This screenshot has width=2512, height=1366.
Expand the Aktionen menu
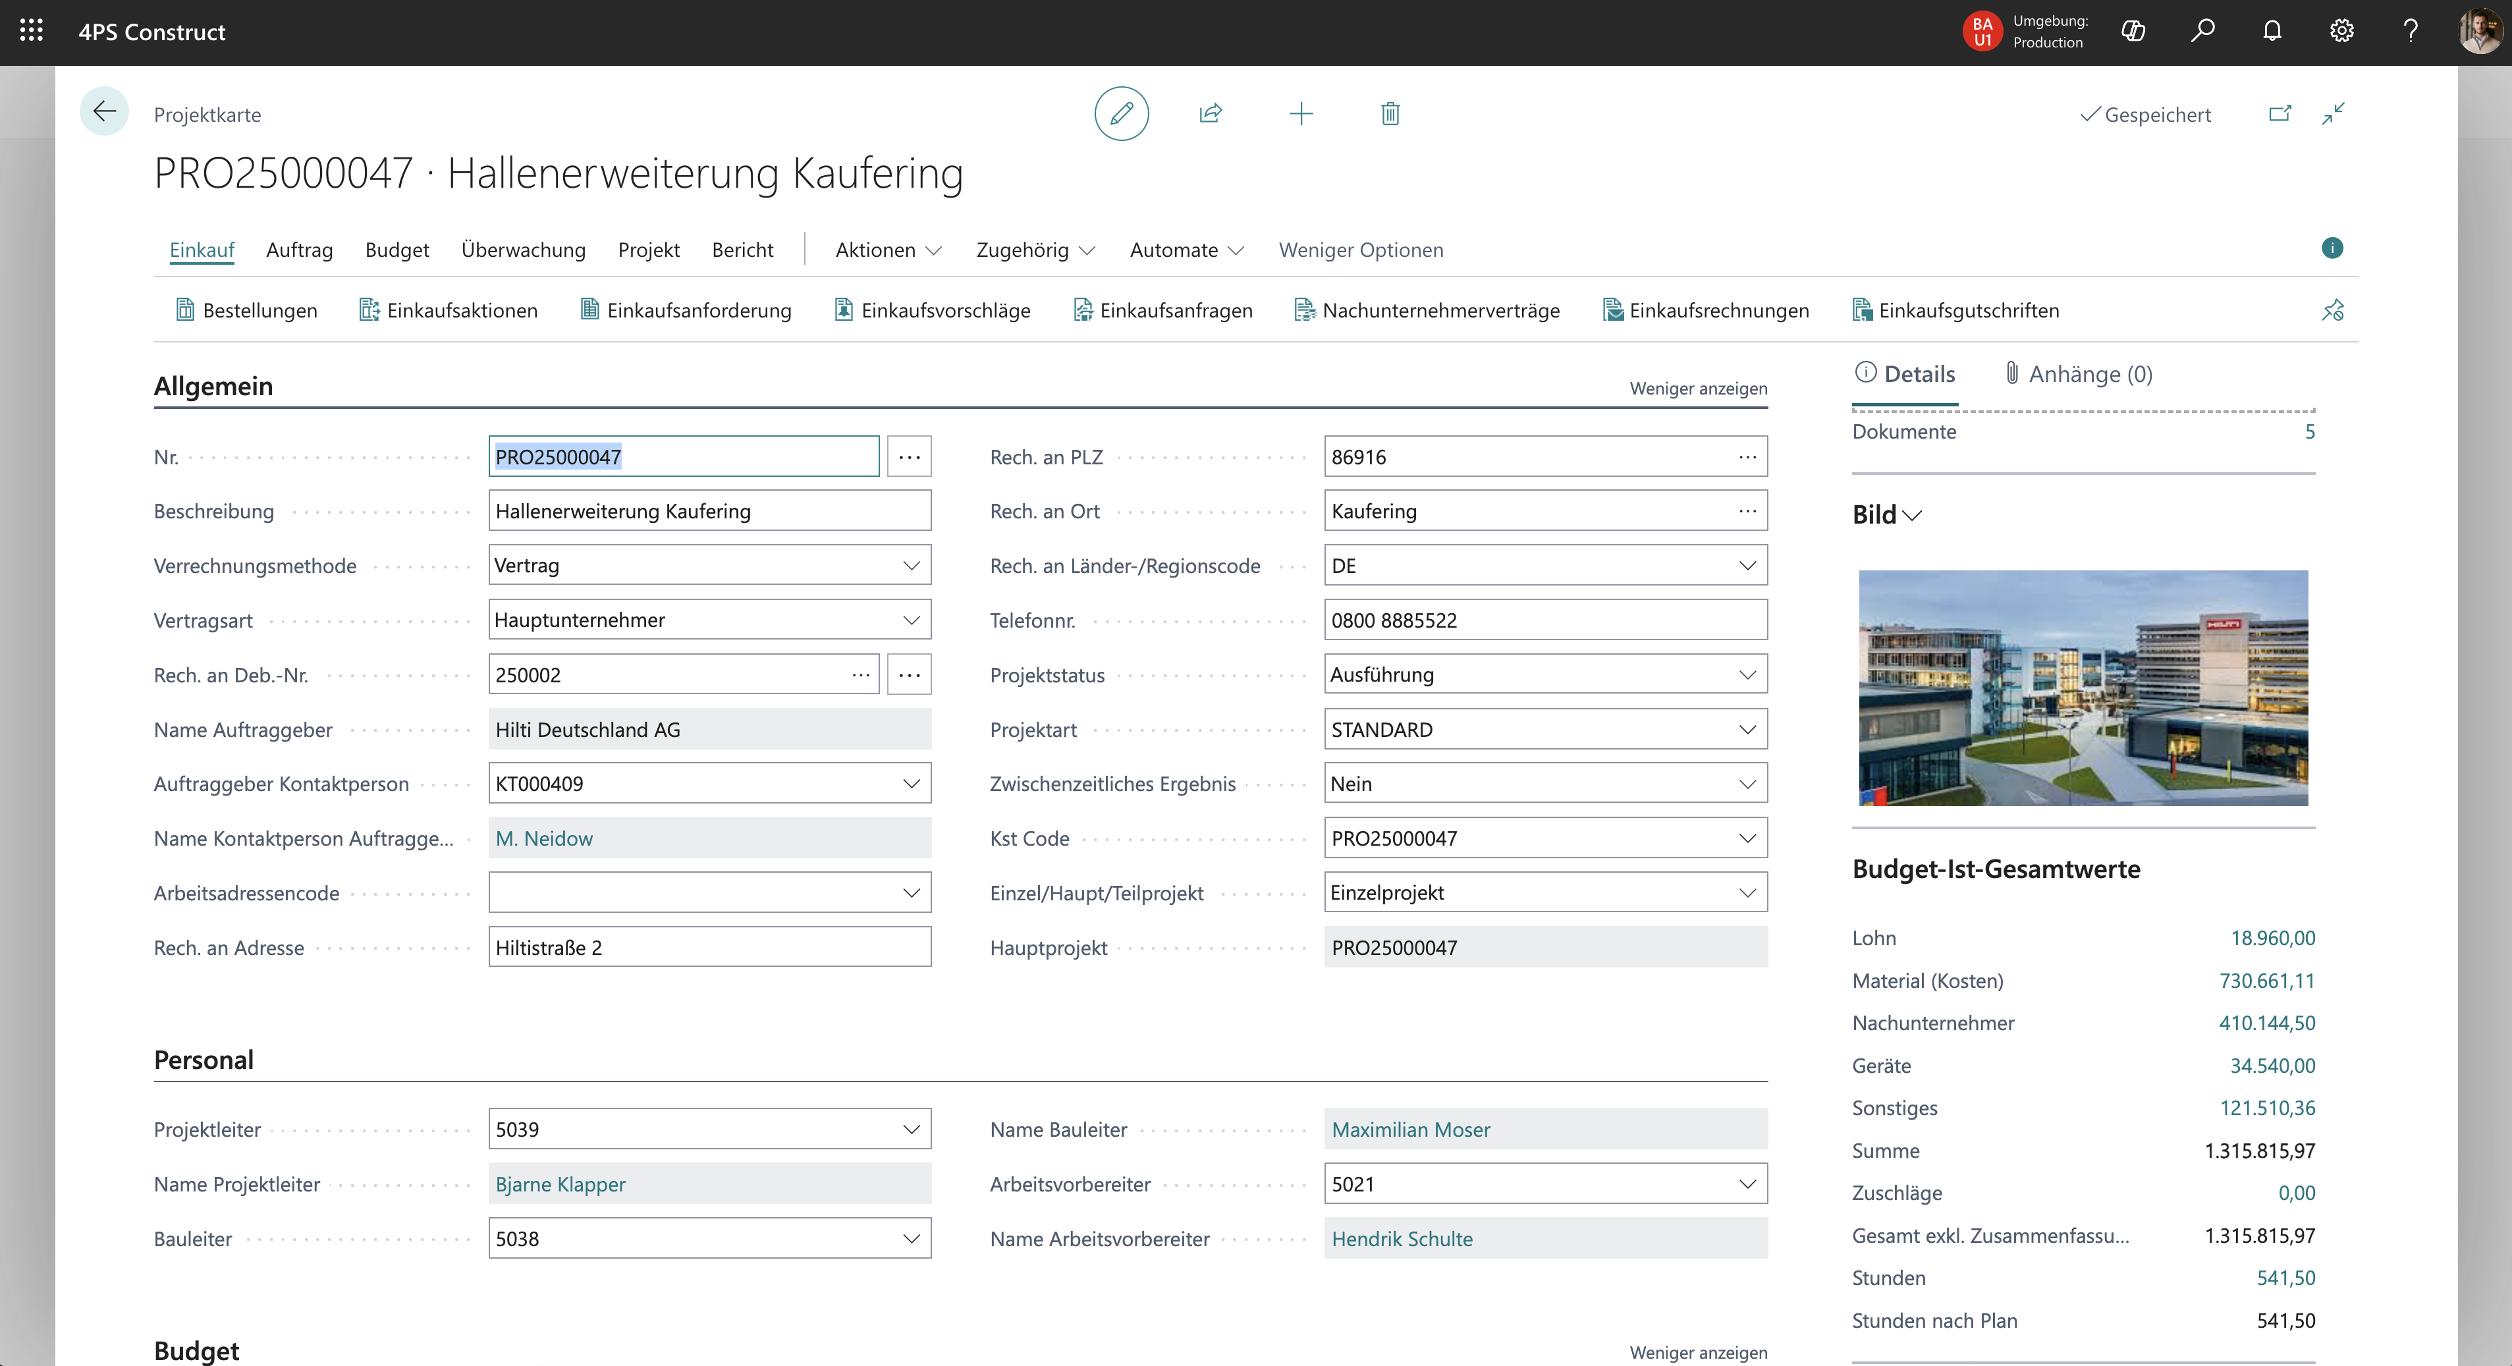(x=888, y=250)
